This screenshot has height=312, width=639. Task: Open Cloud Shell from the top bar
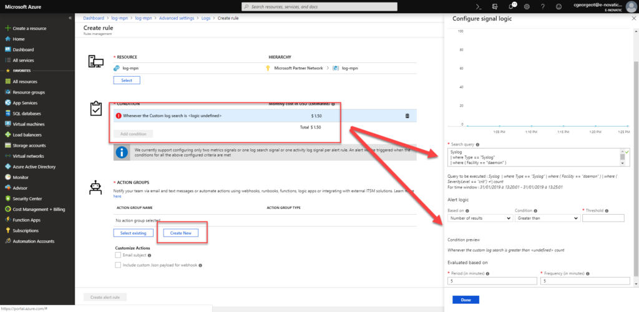pos(479,6)
